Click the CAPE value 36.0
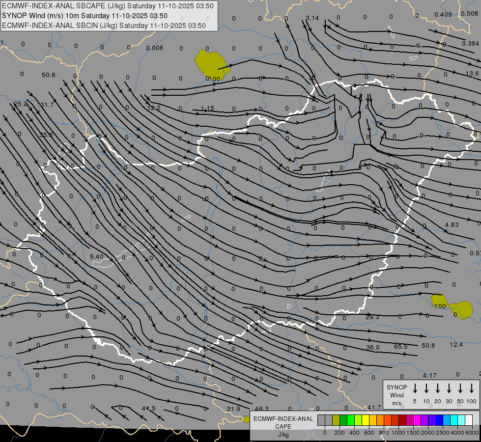The image size is (481, 442). pyautogui.click(x=373, y=348)
